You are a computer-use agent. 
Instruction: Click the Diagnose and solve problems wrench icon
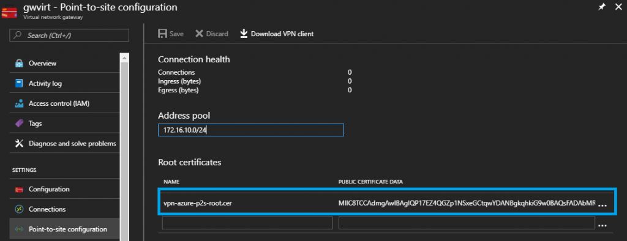(19, 144)
